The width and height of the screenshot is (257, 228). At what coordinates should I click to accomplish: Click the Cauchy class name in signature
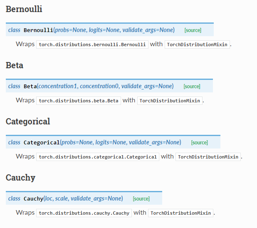tap(33, 199)
